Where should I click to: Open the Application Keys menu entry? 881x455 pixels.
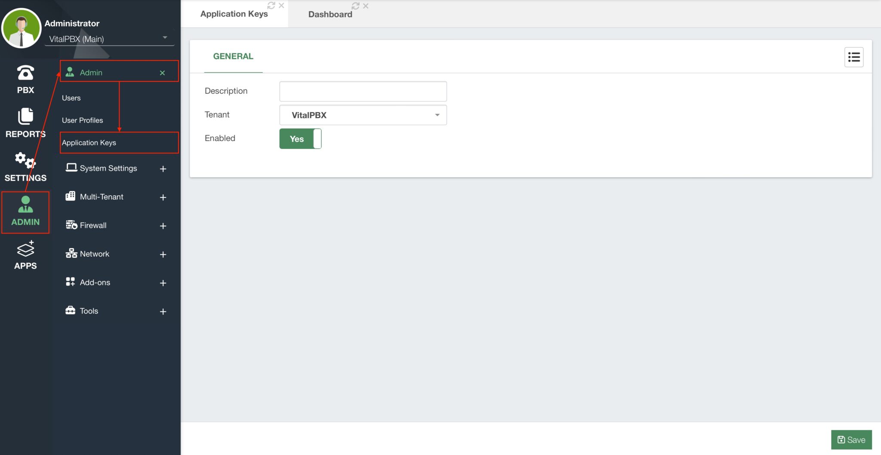click(x=89, y=143)
